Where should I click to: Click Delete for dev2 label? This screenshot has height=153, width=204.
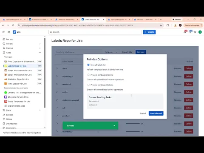pos(189,68)
